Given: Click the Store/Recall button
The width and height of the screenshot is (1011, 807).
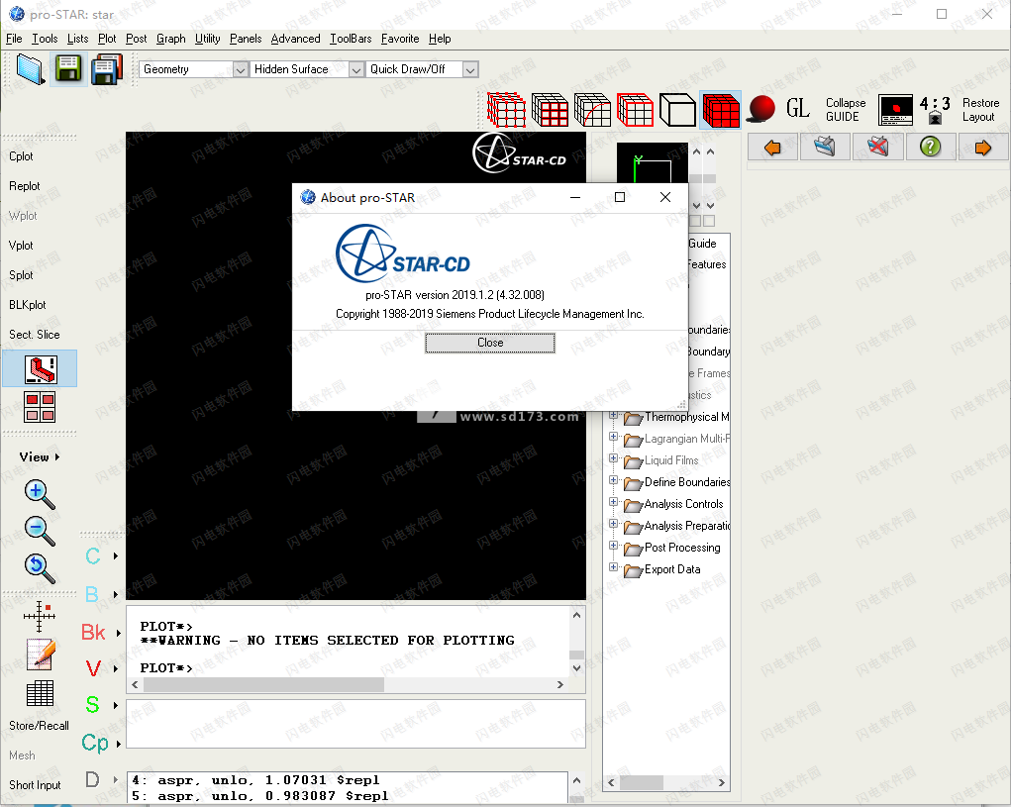Looking at the screenshot, I should click(x=39, y=726).
